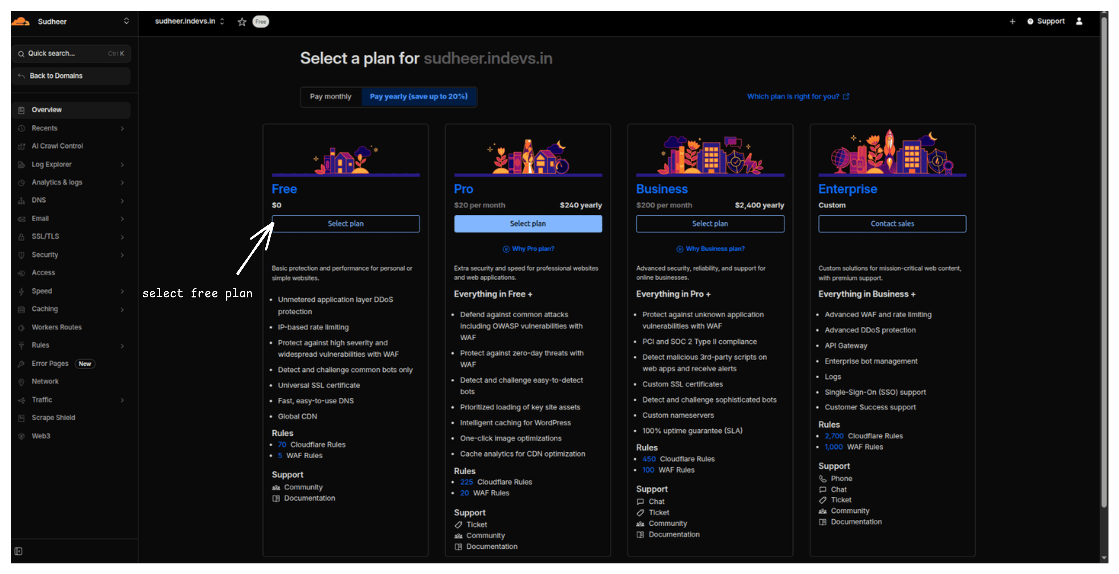Click the DNS sidebar icon

coord(21,201)
